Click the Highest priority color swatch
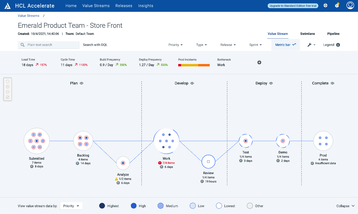Image resolution: width=358 pixels, height=214 pixels. click(102, 206)
